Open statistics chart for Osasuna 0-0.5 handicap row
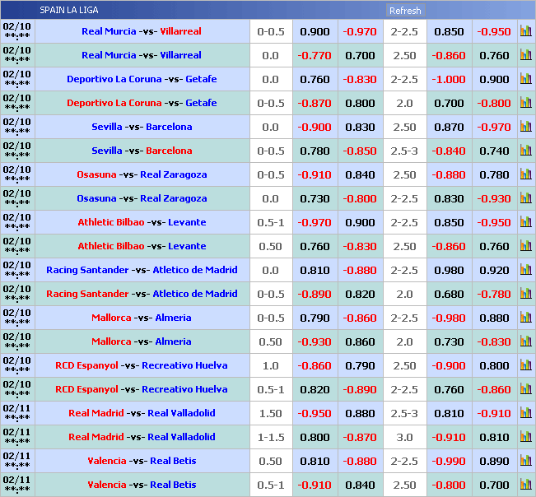This screenshot has width=536, height=497. point(525,174)
